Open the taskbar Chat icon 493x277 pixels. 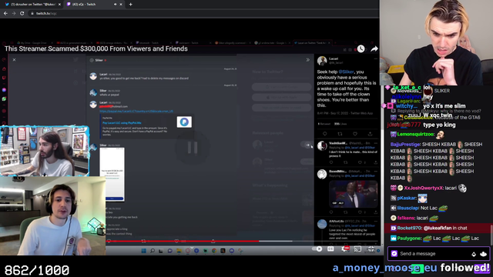169,251
